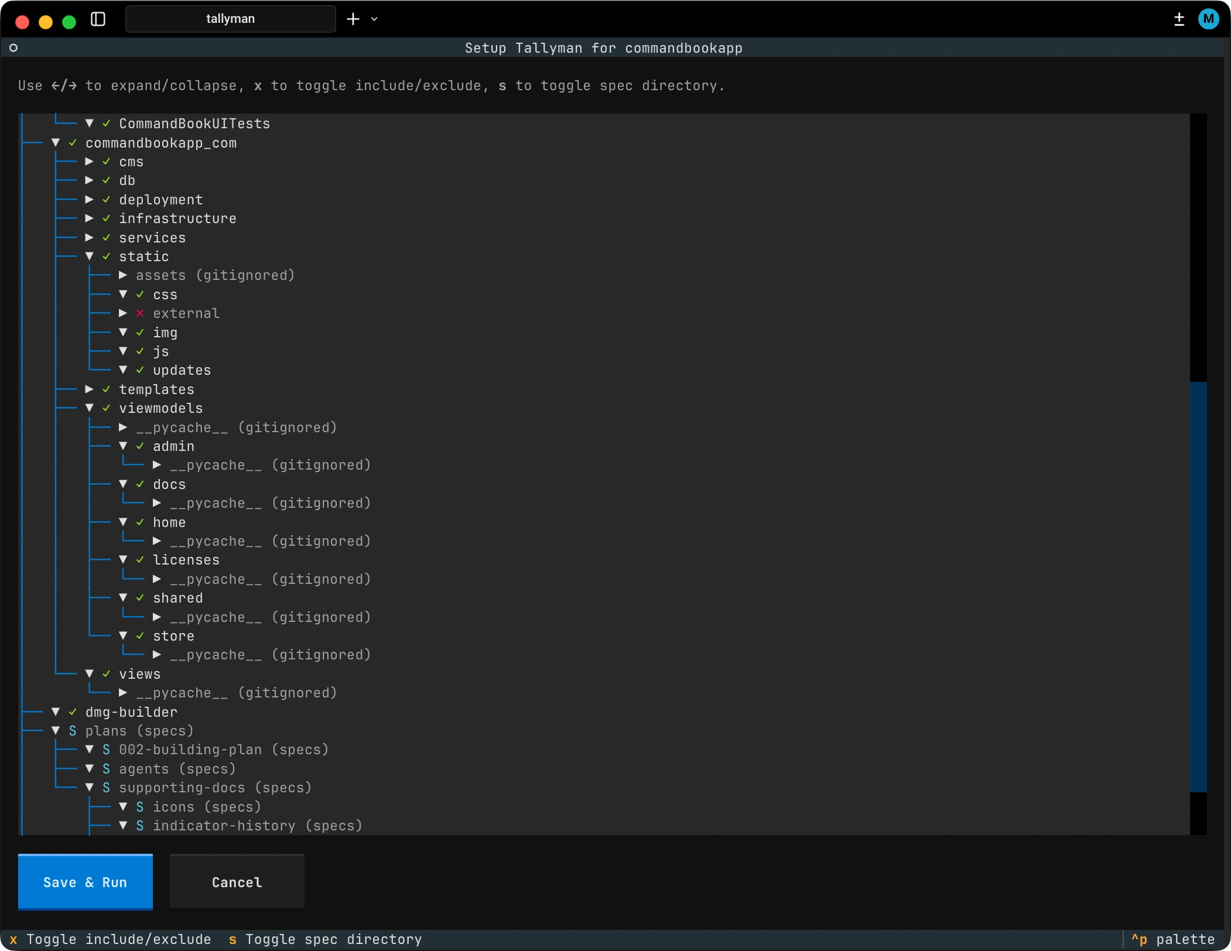Image resolution: width=1231 pixels, height=951 pixels.
Task: Click the Toggle spec directory footer hint
Action: tap(325, 939)
